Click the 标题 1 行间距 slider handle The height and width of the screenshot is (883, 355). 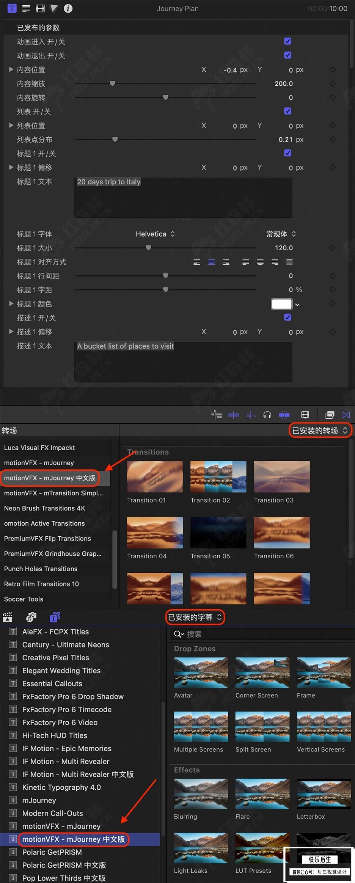pyautogui.click(x=166, y=276)
